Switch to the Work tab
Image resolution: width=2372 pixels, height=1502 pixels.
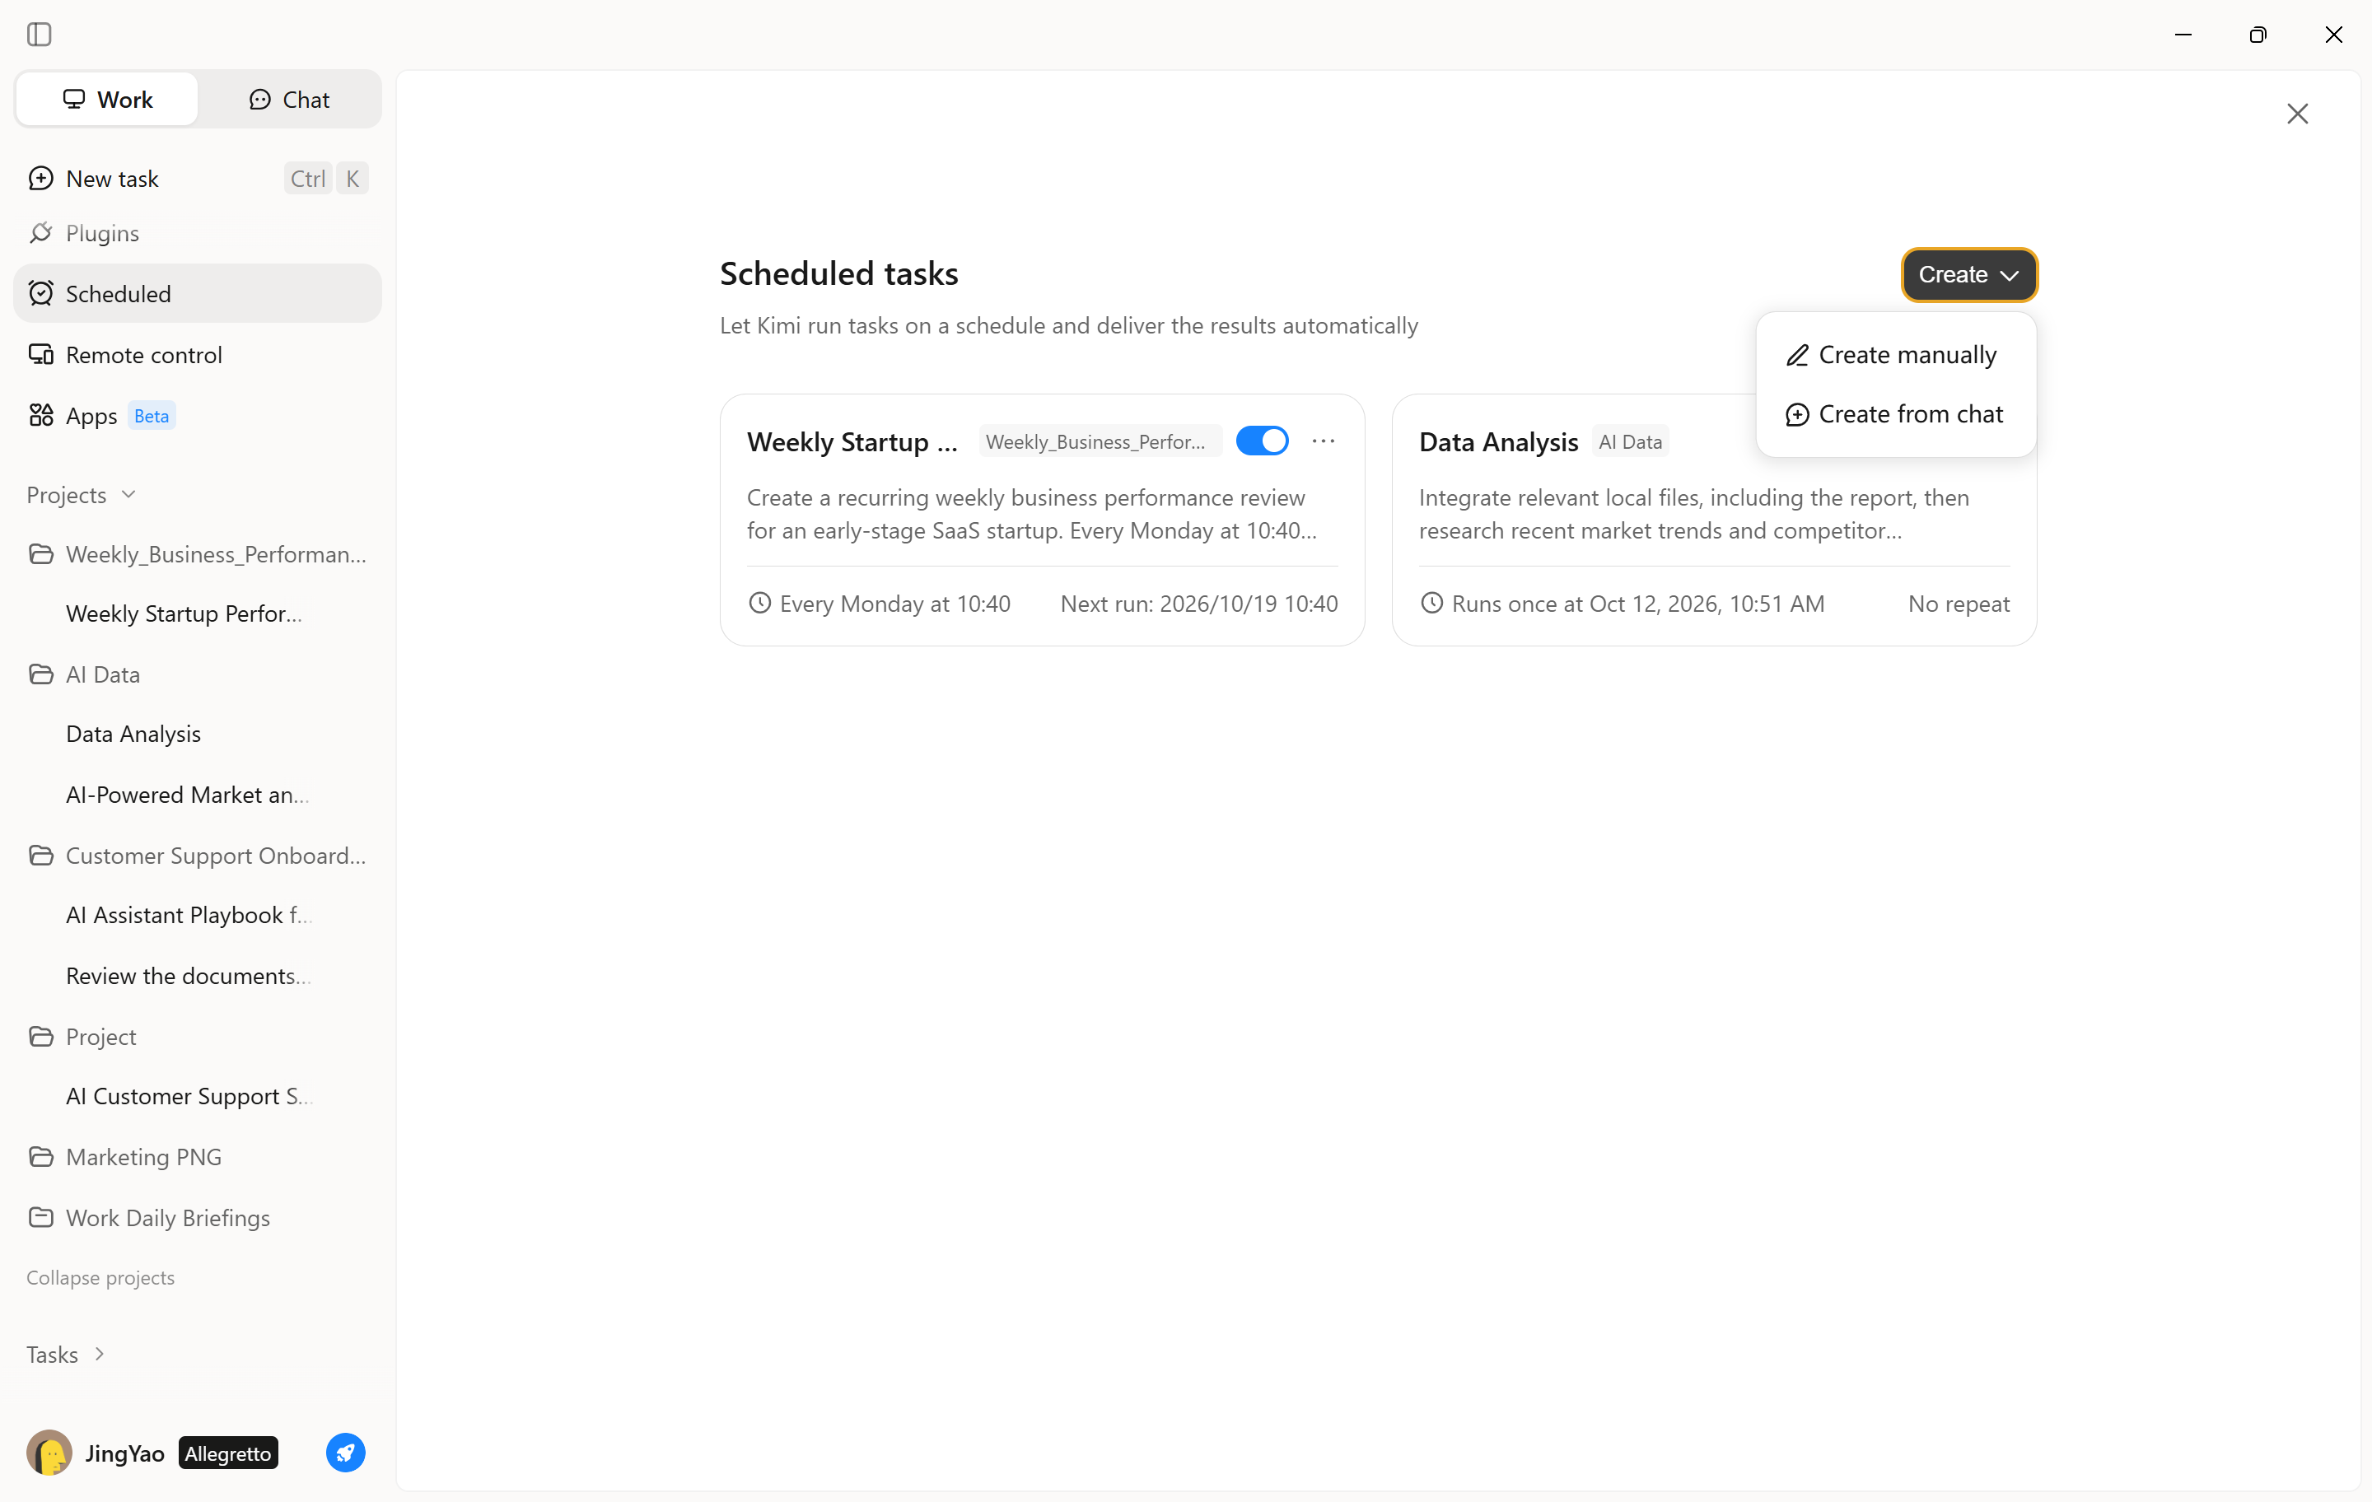click(x=107, y=100)
